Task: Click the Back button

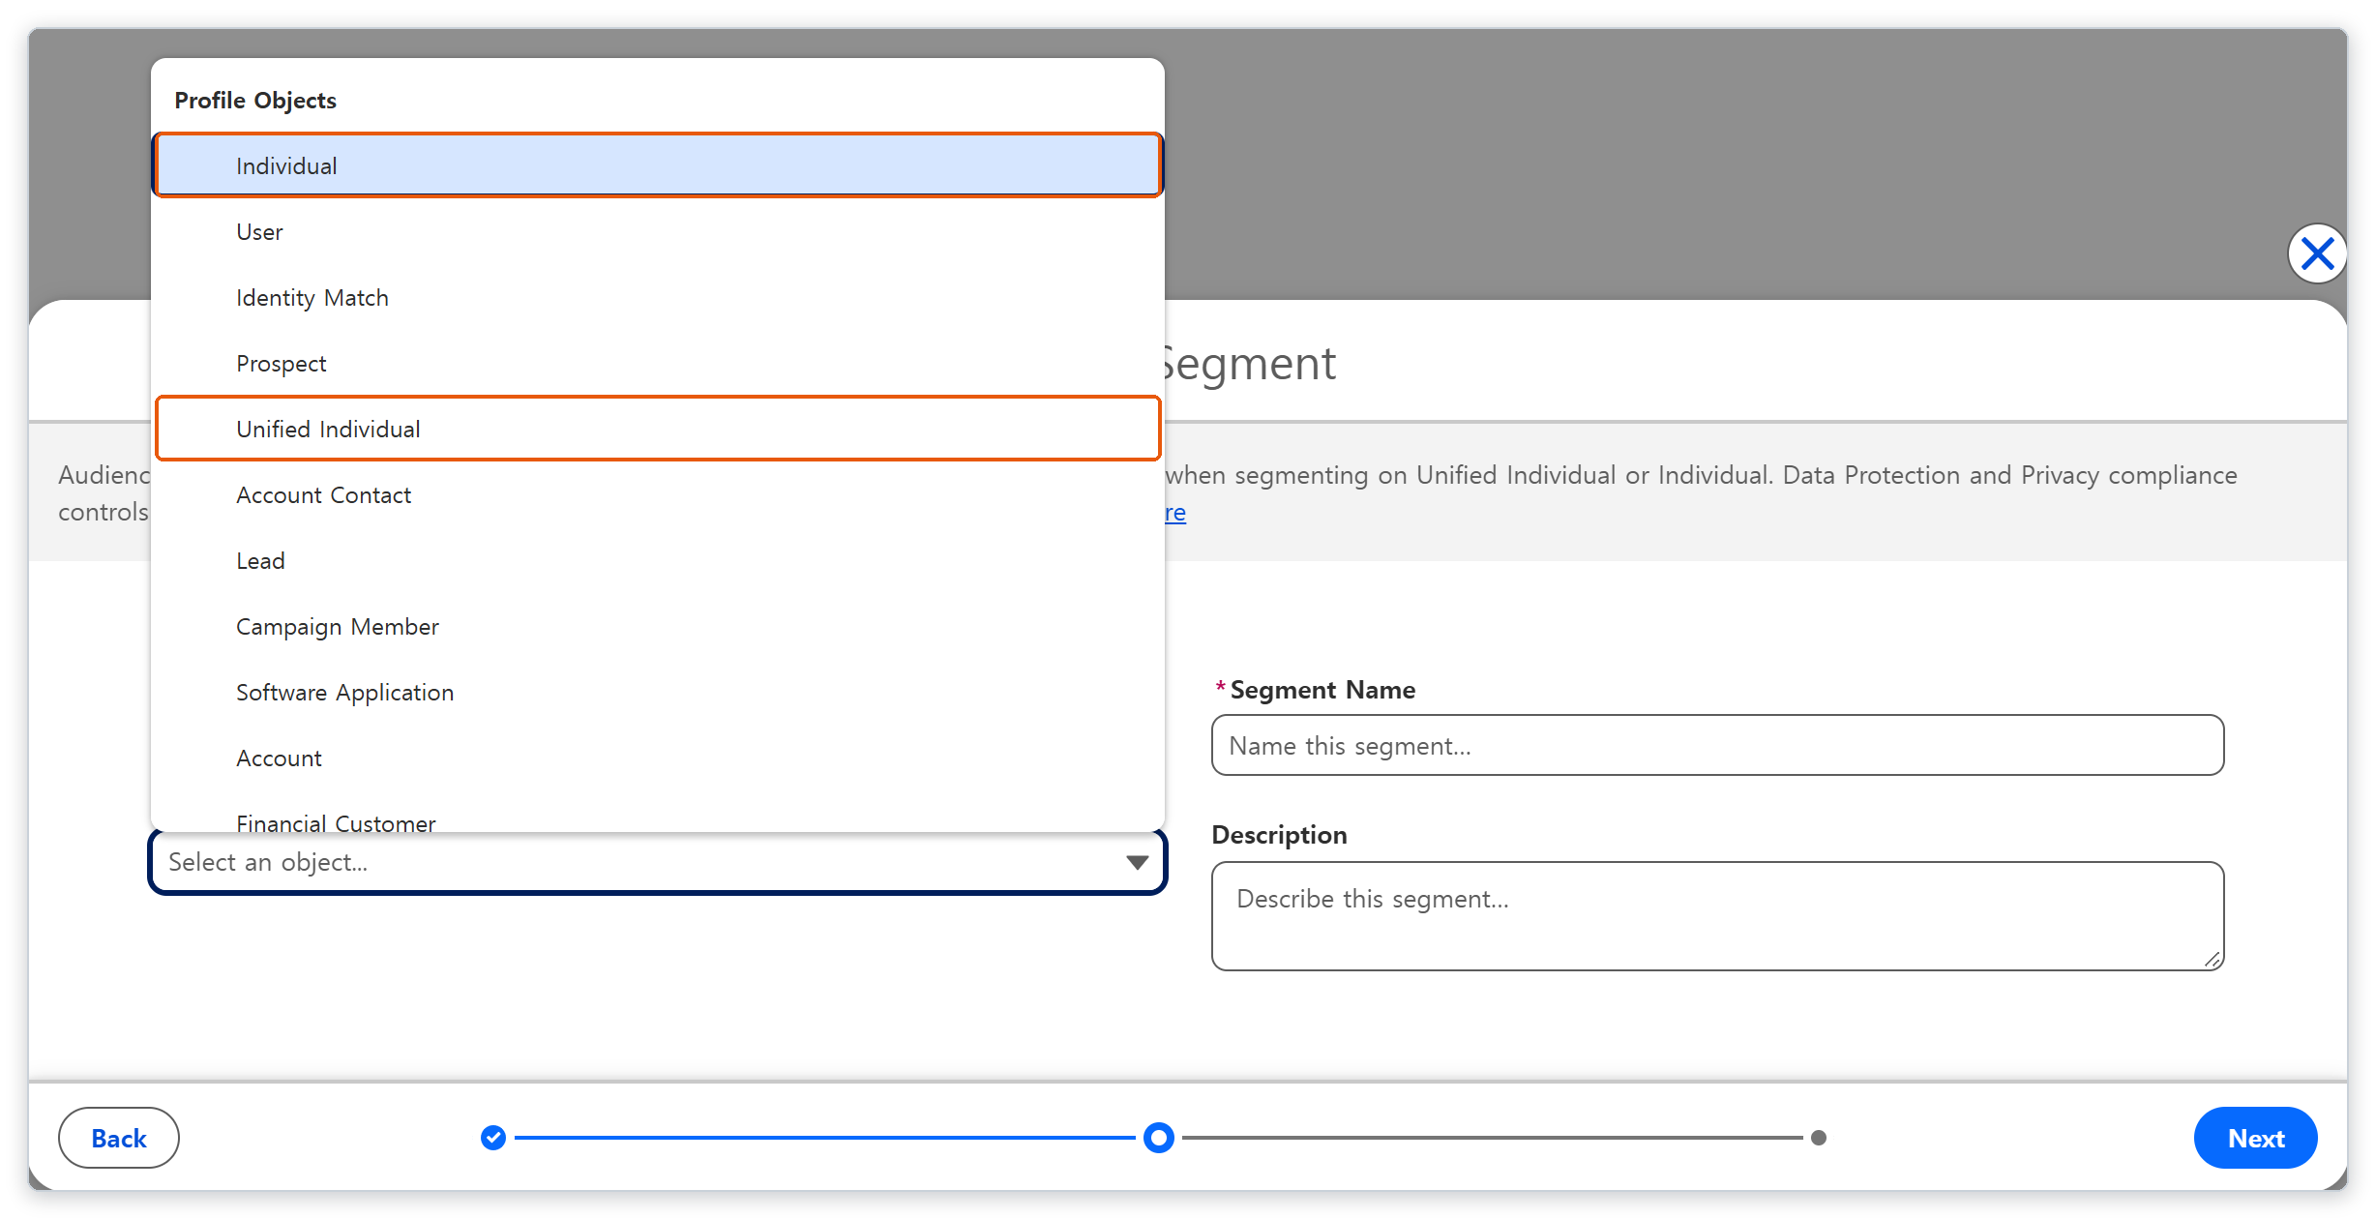Action: click(x=119, y=1138)
